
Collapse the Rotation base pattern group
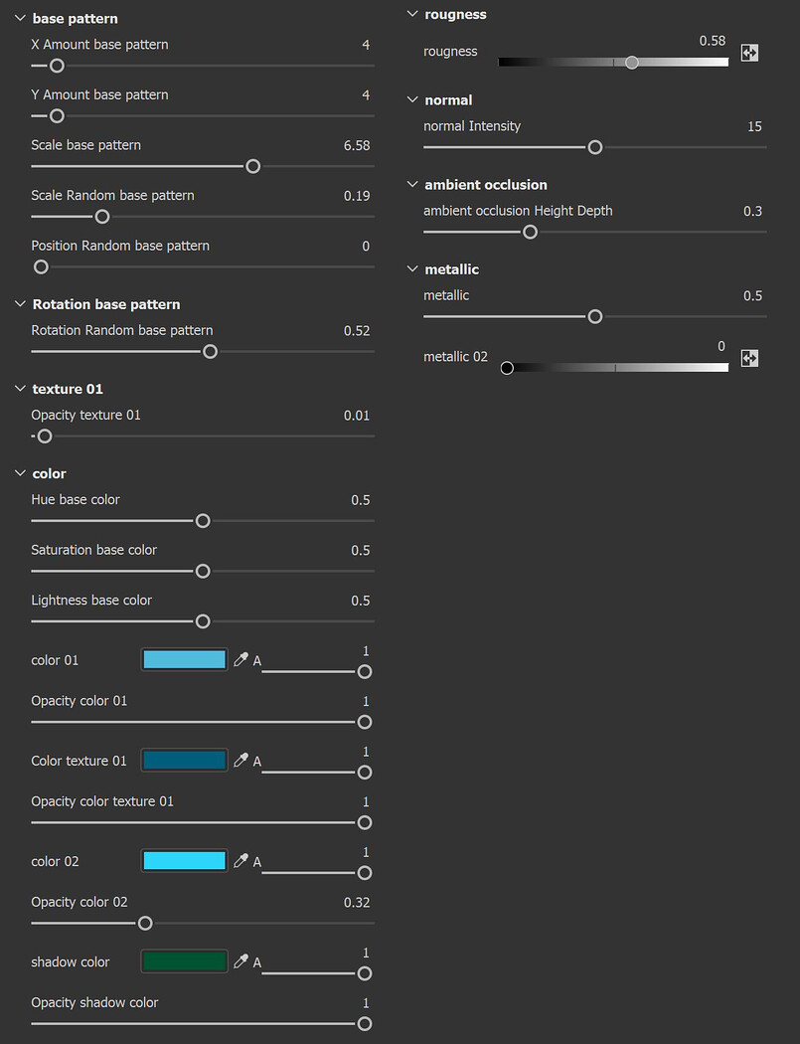(x=20, y=304)
